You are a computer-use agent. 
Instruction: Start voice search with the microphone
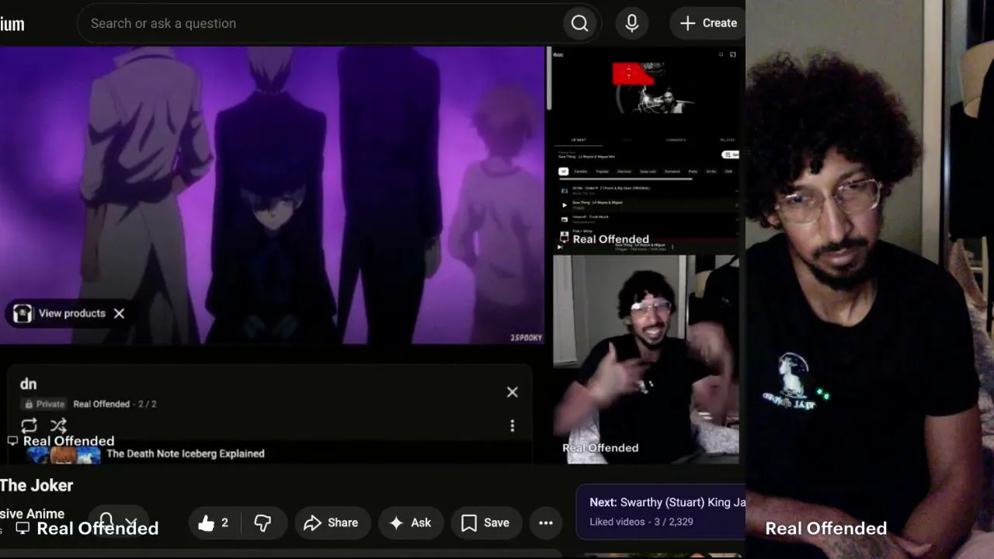coord(632,23)
